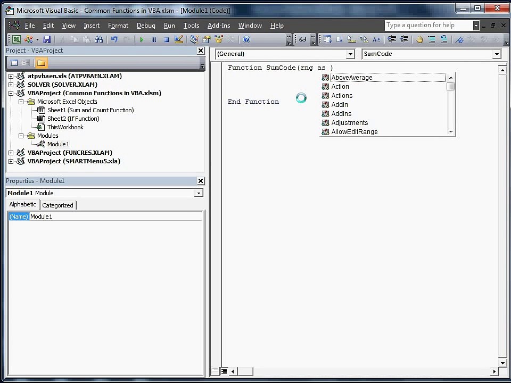Select Sheet2 (If Function) in tree

pyautogui.click(x=73, y=119)
